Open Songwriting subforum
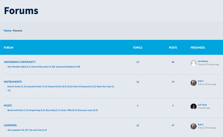Screen dimensions: 223x137 37,110
